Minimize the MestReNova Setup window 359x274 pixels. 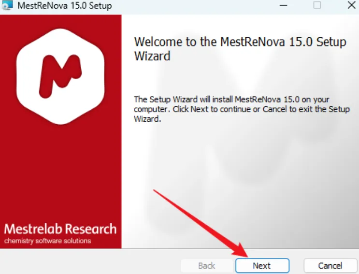(284, 5)
